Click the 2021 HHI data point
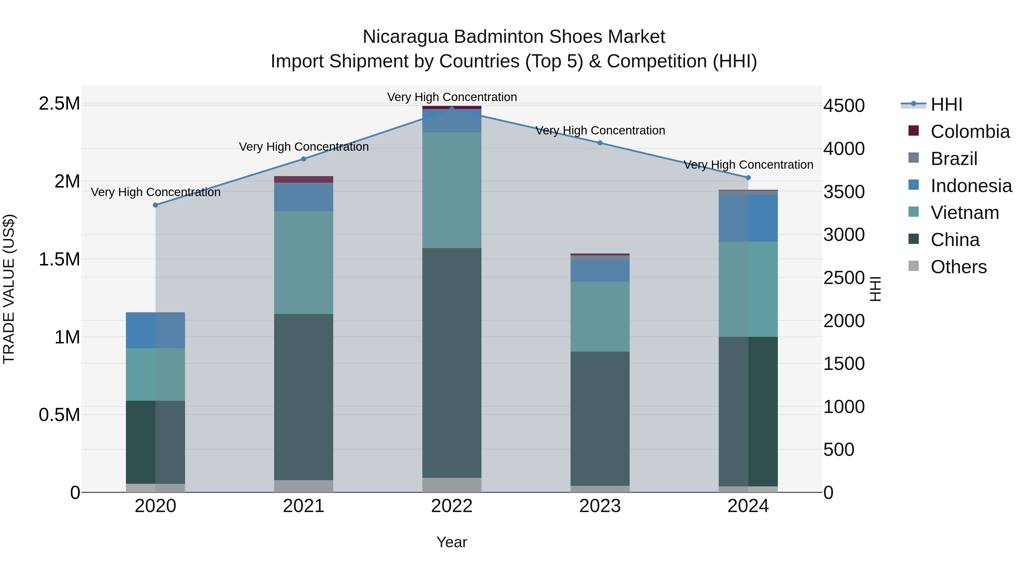 (304, 159)
